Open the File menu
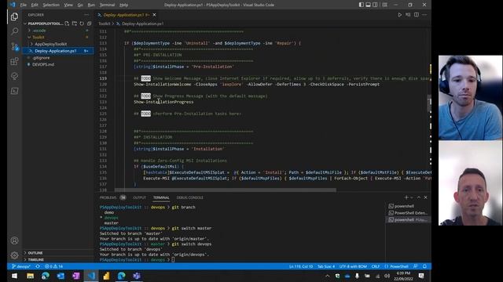 pyautogui.click(x=24, y=5)
